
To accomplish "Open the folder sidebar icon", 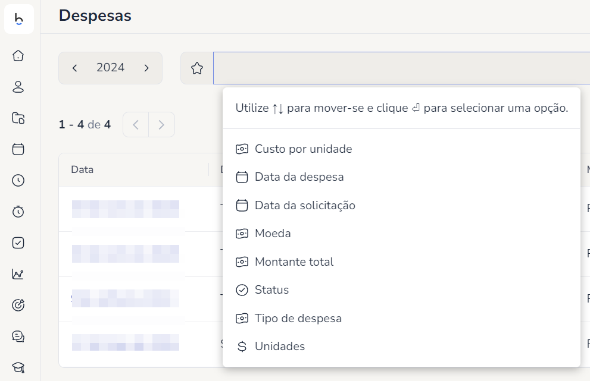I will coord(18,118).
